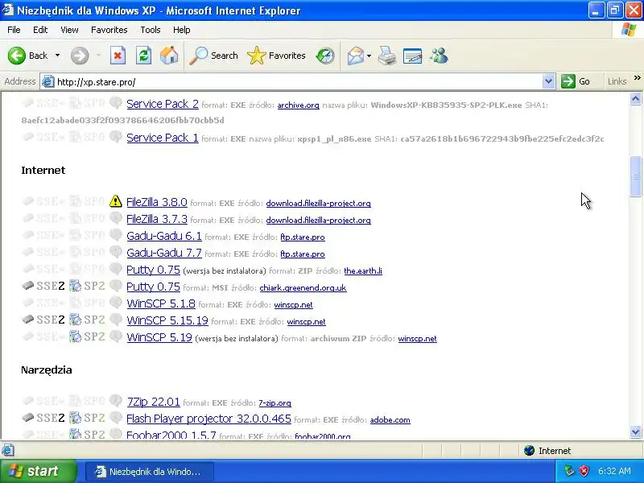Image resolution: width=644 pixels, height=483 pixels.
Task: Click the scrollbar down arrow
Action: pyautogui.click(x=635, y=431)
